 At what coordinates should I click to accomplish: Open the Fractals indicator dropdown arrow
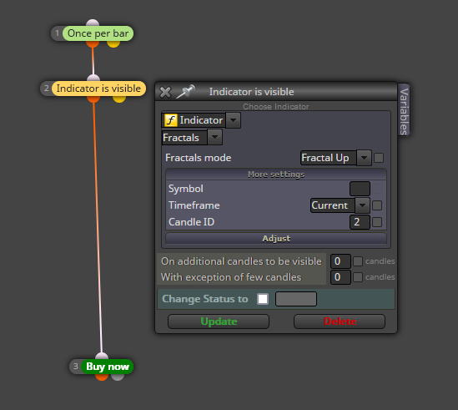(x=214, y=137)
